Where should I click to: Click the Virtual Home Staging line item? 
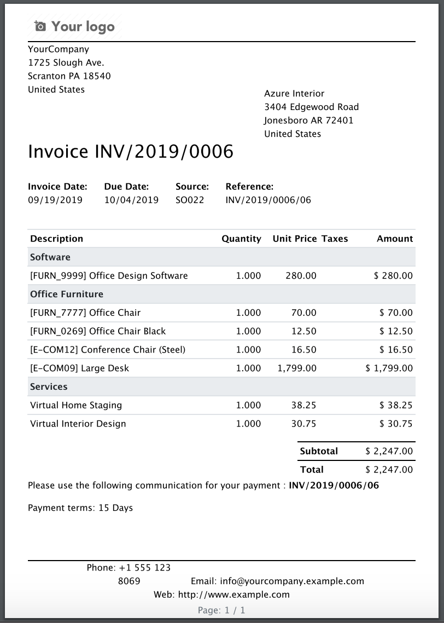click(x=76, y=406)
